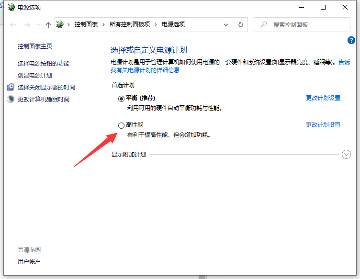Expand the 显示附加计划 section chevron
Image resolution: width=360 pixels, height=279 pixels.
[347, 155]
